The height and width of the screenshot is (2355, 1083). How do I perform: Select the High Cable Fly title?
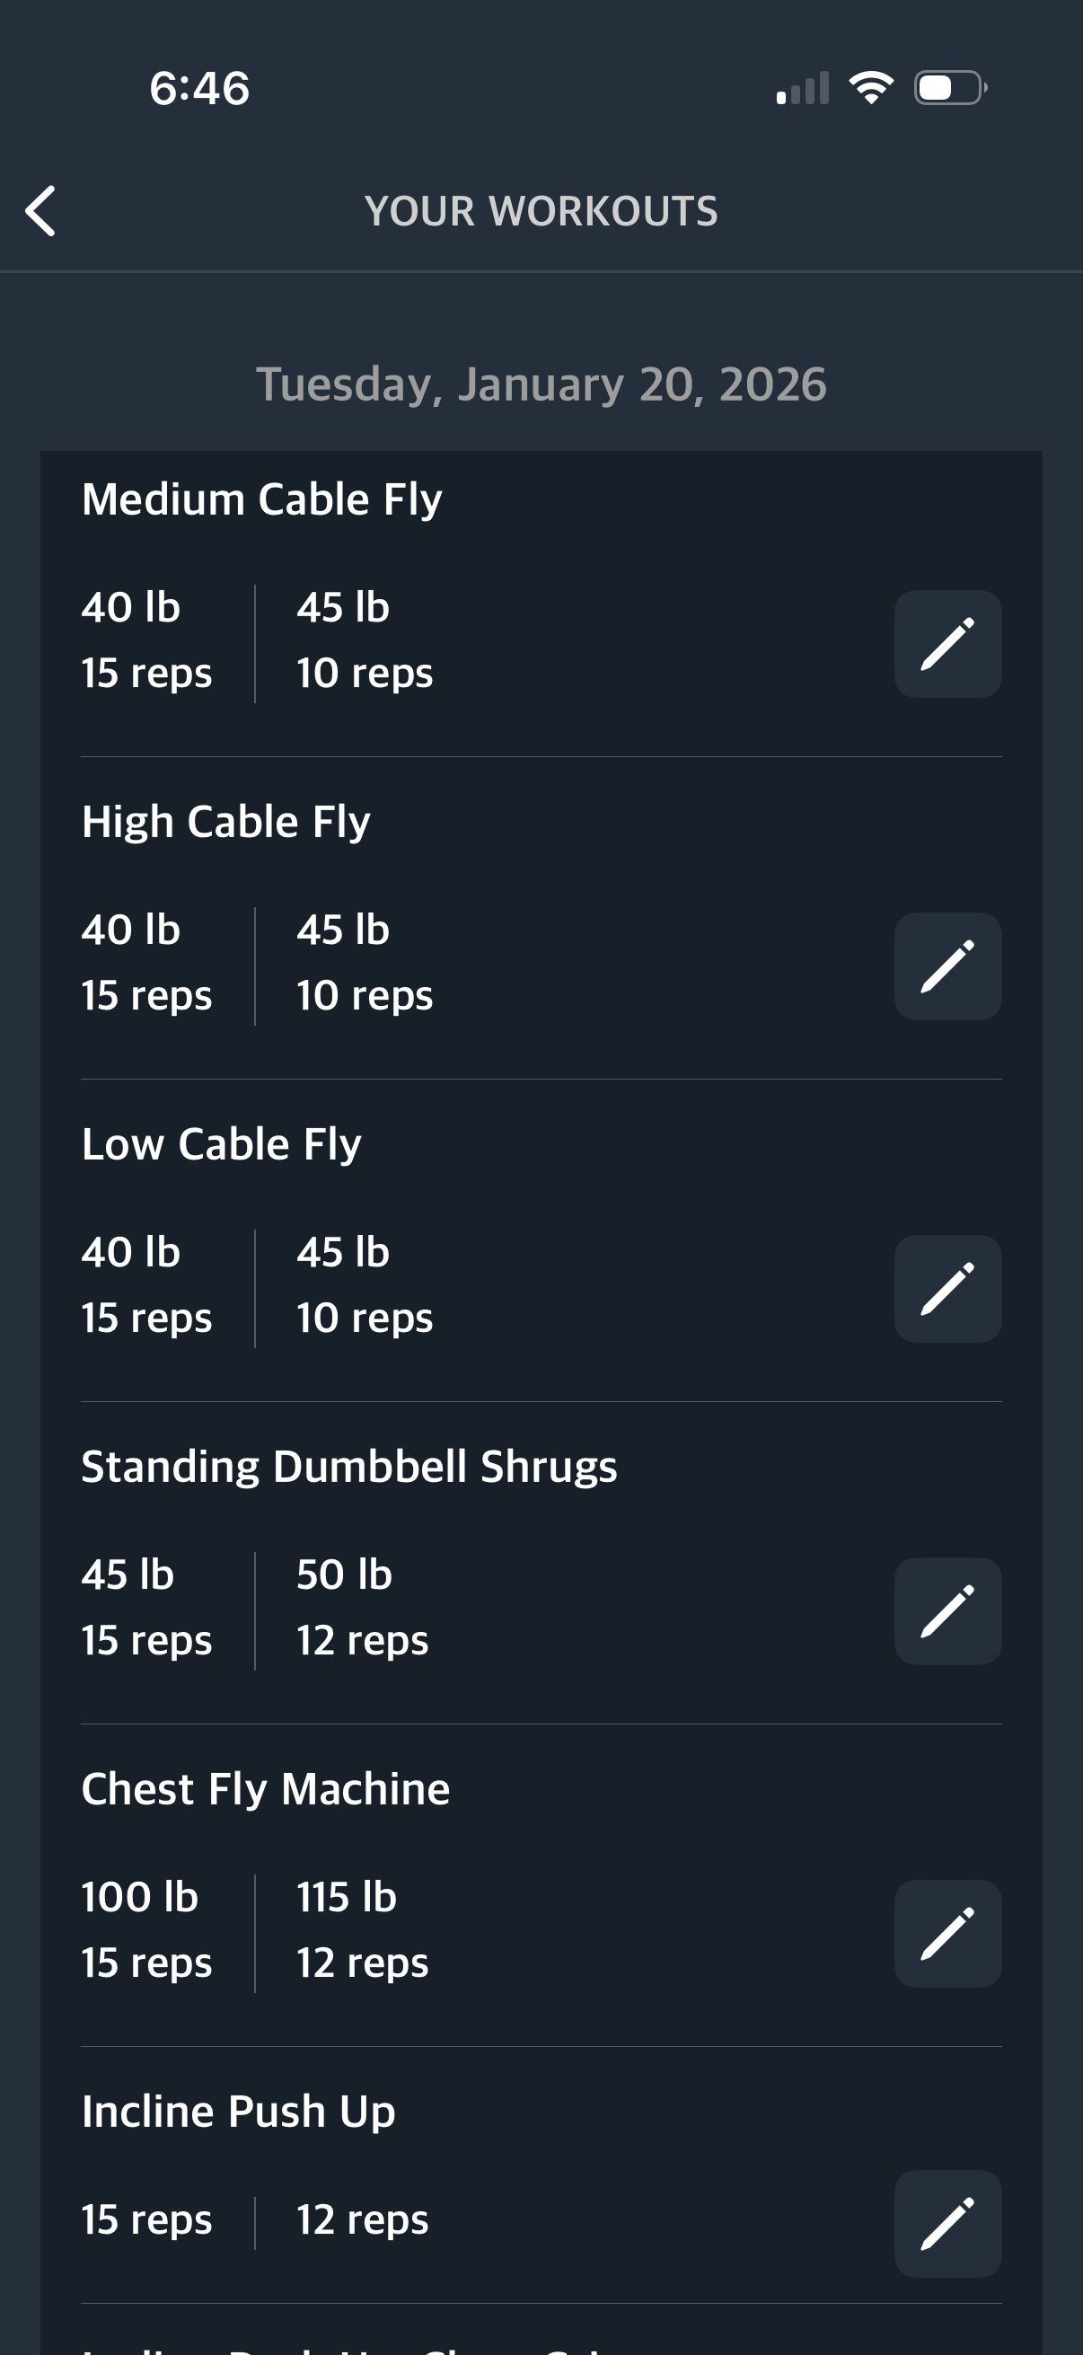tap(225, 822)
